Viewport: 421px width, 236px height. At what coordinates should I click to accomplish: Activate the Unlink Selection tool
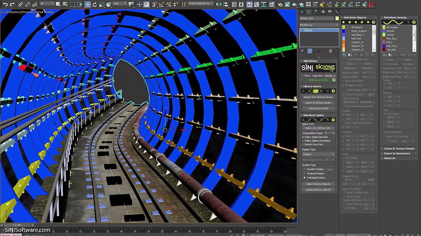click(x=28, y=5)
